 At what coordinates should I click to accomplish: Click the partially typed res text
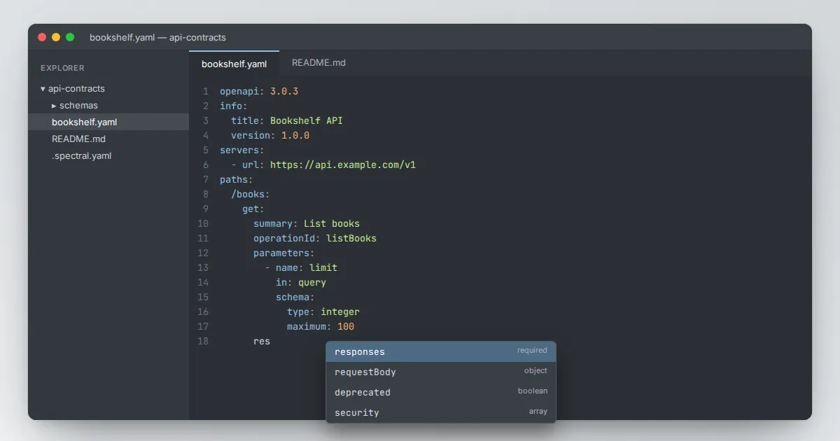262,341
